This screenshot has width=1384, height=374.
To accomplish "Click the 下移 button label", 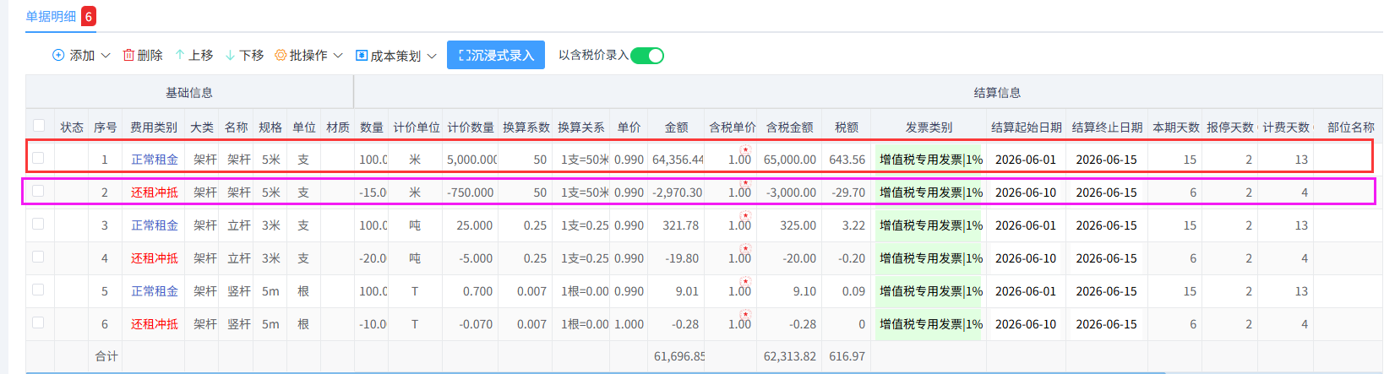I will (251, 55).
